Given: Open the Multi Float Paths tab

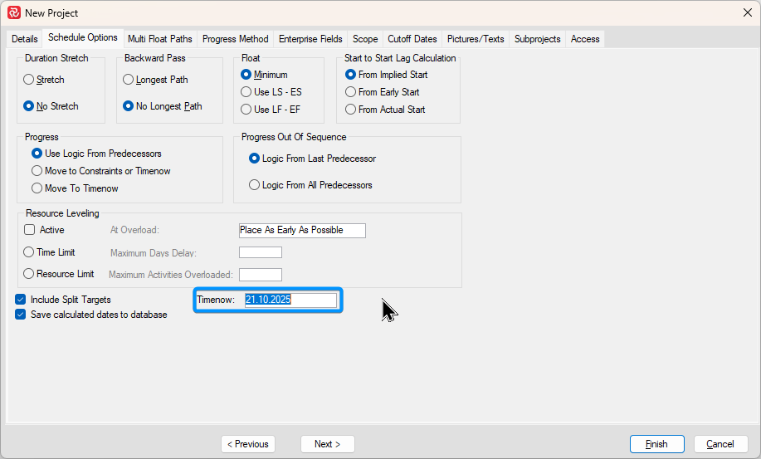Looking at the screenshot, I should point(159,39).
